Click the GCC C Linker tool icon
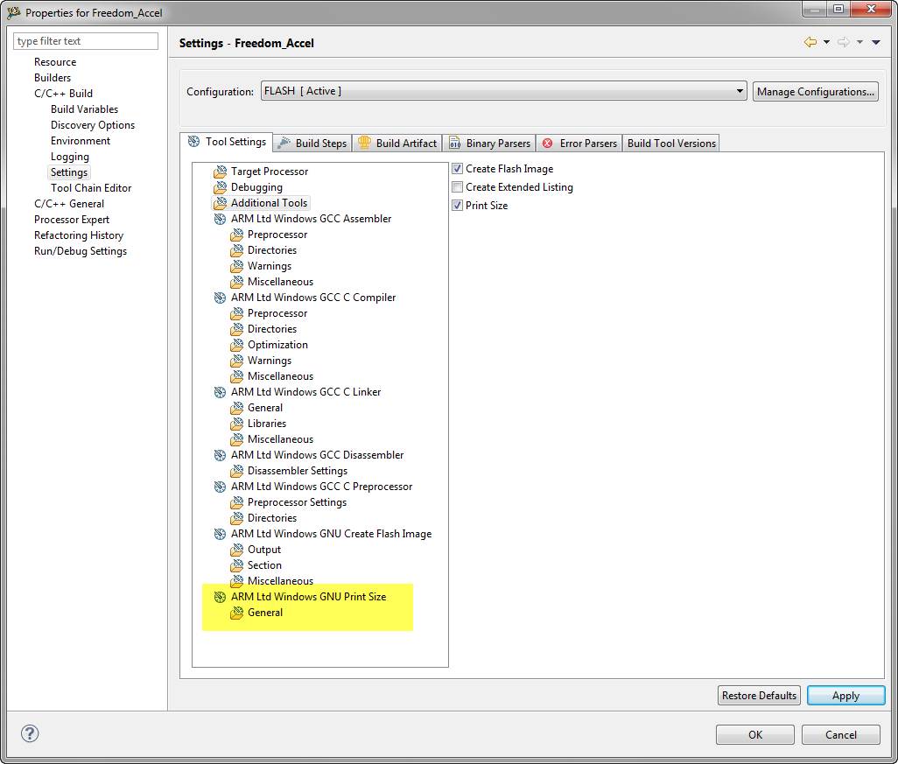The height and width of the screenshot is (764, 898). (220, 392)
